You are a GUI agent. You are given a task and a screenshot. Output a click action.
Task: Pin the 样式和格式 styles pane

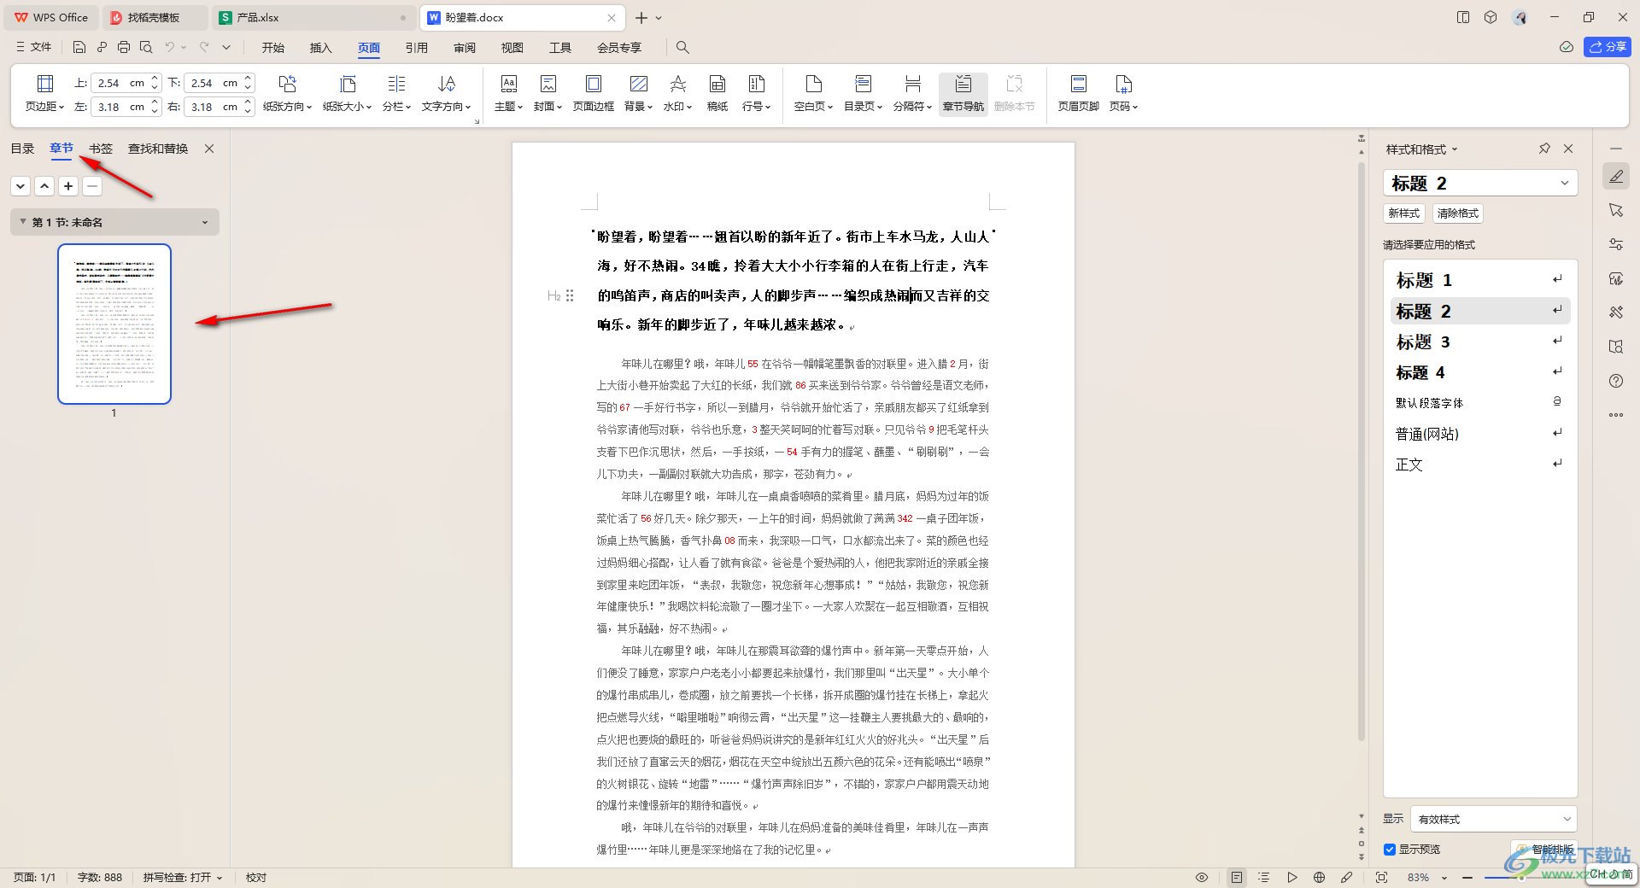pos(1544,149)
